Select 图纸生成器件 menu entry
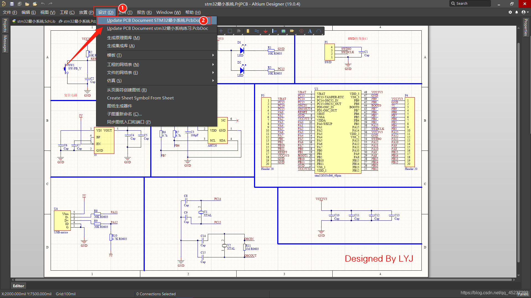531x298 pixels. click(157, 106)
